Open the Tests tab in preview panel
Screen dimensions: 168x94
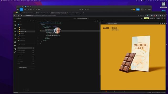tap(109, 21)
